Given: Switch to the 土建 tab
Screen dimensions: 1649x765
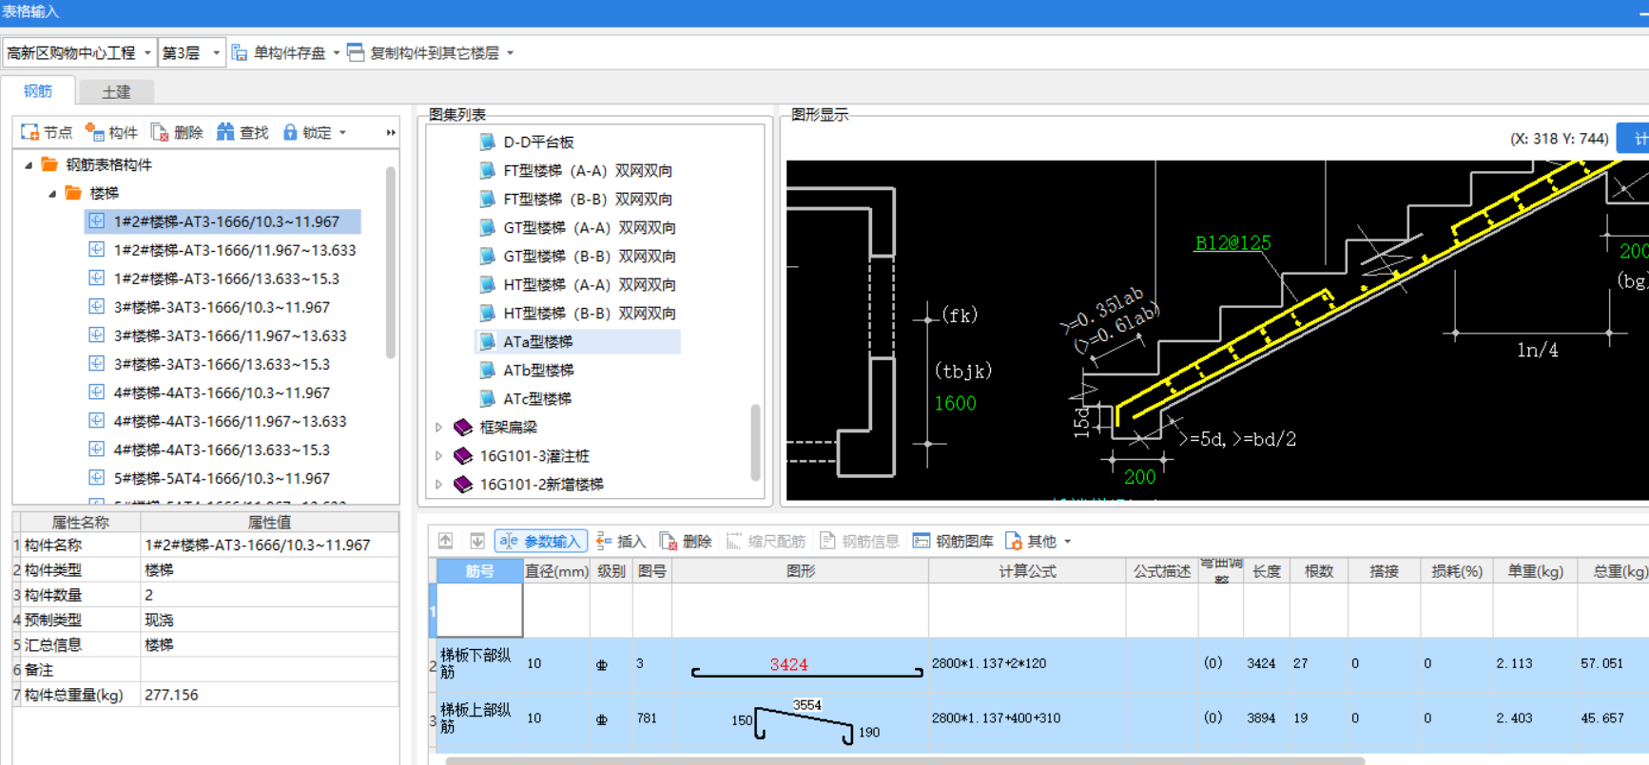Looking at the screenshot, I should (116, 91).
